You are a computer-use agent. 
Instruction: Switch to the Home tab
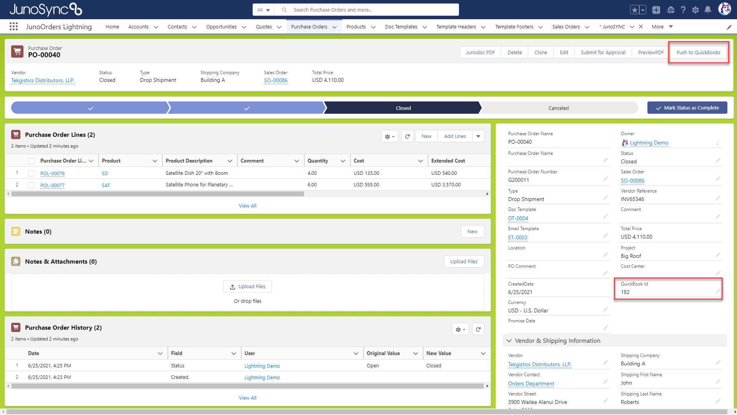point(112,27)
